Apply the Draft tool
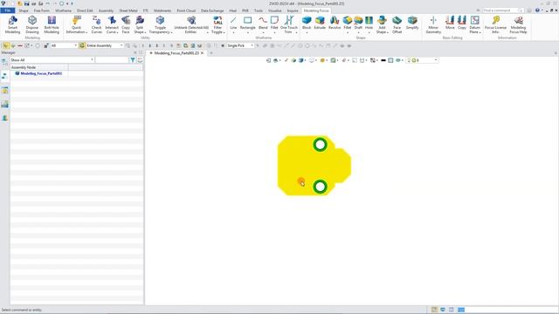Viewport: 559px width, 314px height. pos(358,24)
